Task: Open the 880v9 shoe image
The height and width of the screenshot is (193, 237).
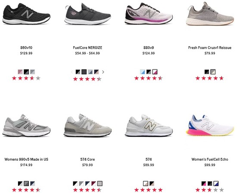Action: pyautogui.click(x=149, y=14)
